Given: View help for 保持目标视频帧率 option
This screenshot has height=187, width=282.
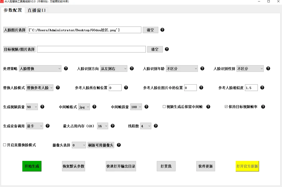Looking at the screenshot, I should [264, 107].
